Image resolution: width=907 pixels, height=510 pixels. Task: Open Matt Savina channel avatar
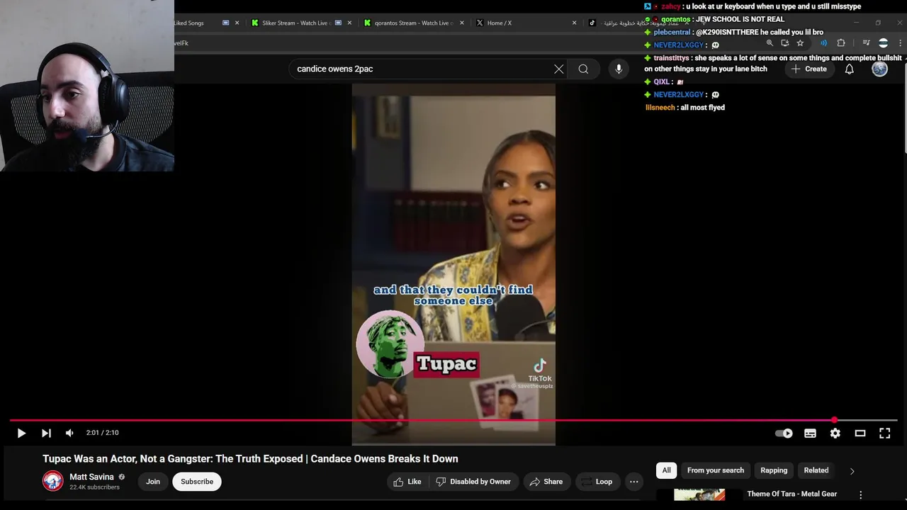52,481
